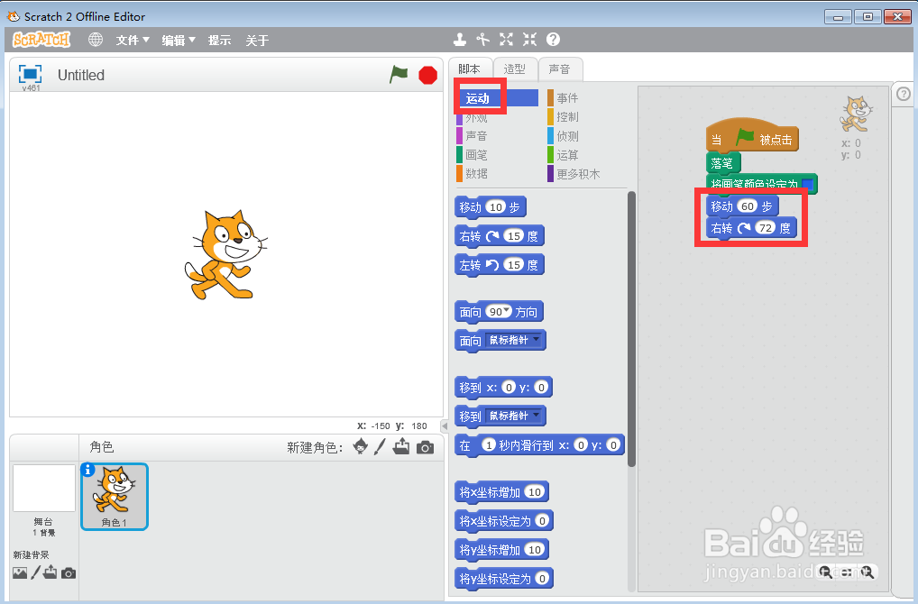
Task: Run the project with the green flag
Action: pos(398,75)
